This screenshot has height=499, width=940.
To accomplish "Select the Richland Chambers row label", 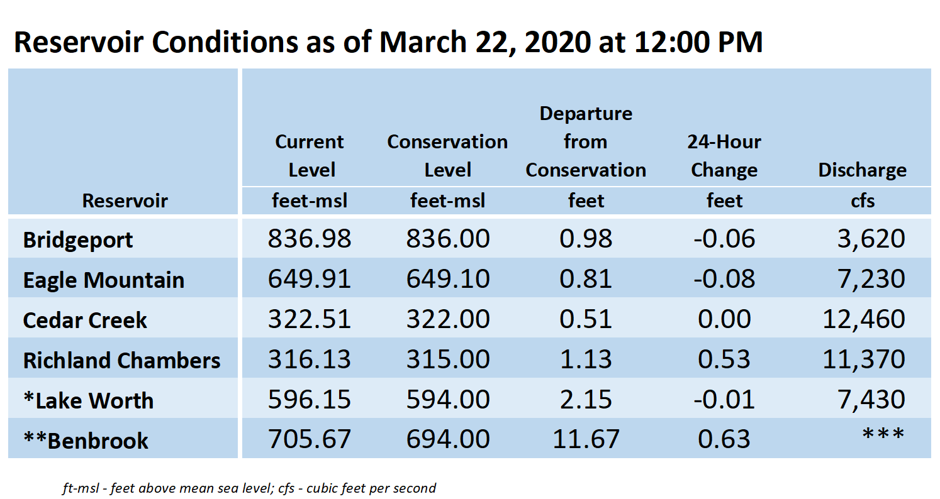I will click(122, 361).
